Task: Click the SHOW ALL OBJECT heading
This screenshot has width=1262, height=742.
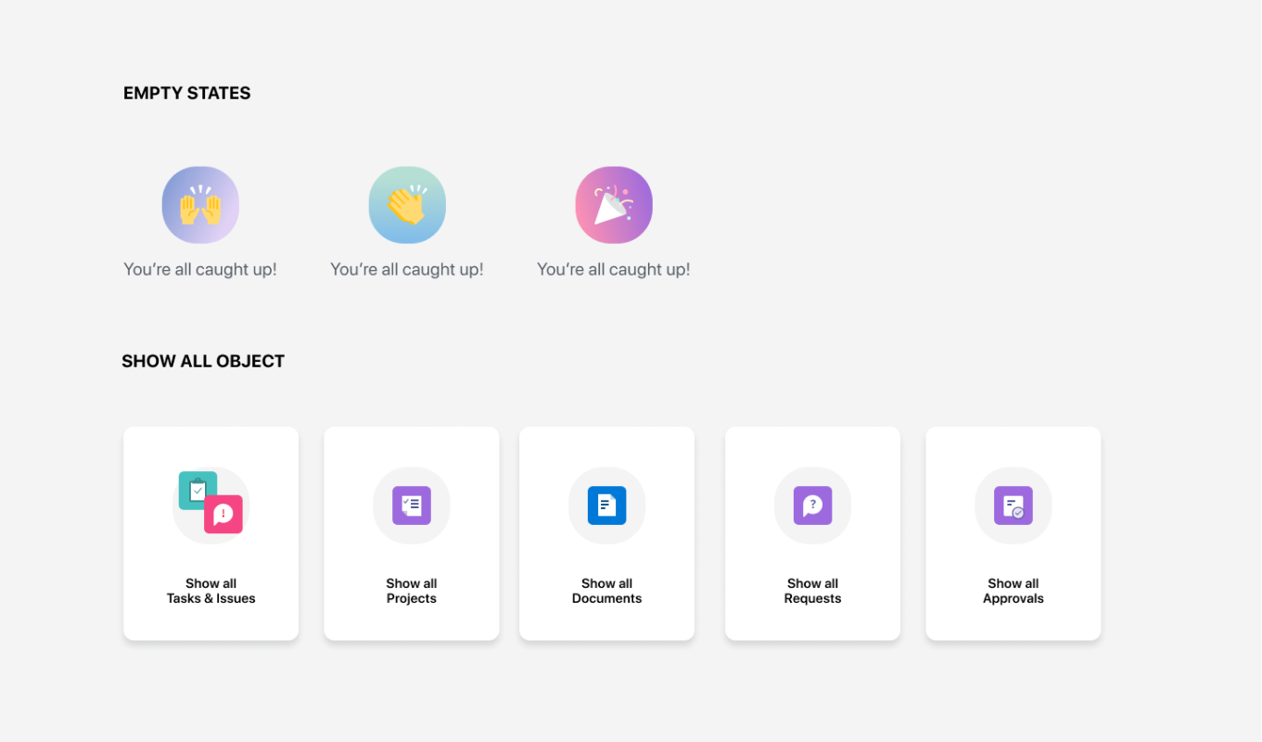Action: pos(203,362)
